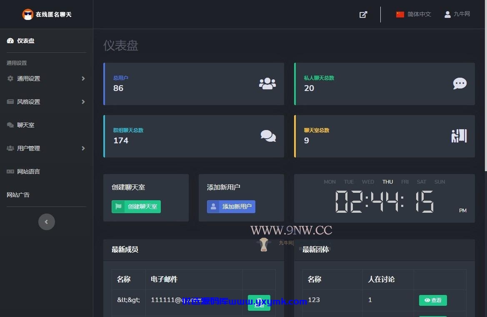Click the dashboard gauge icon in sidebar
487x317 pixels.
pyautogui.click(x=10, y=41)
